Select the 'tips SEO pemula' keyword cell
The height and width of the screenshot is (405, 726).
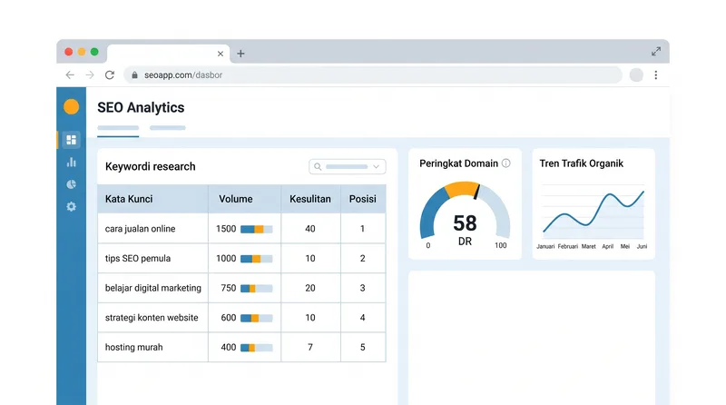tap(152, 258)
